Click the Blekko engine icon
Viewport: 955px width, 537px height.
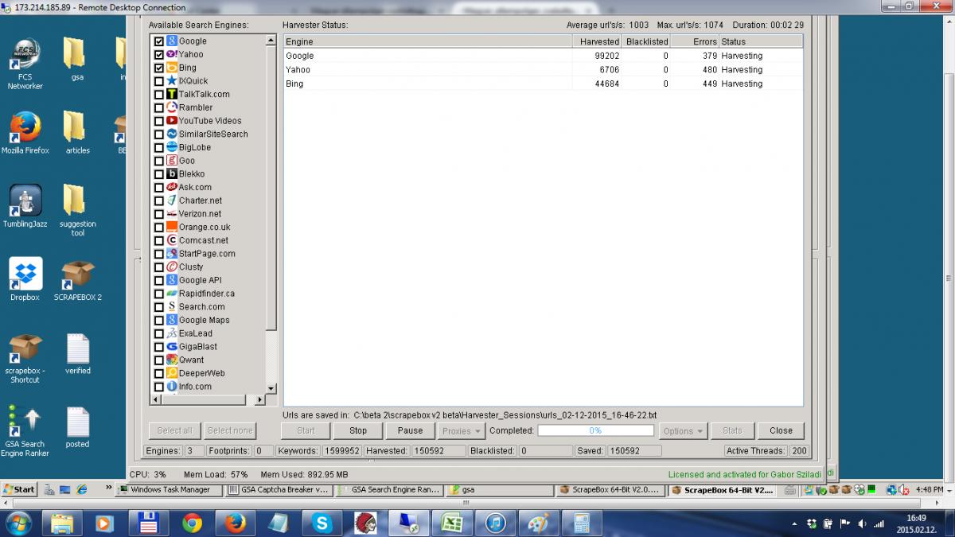coord(171,173)
